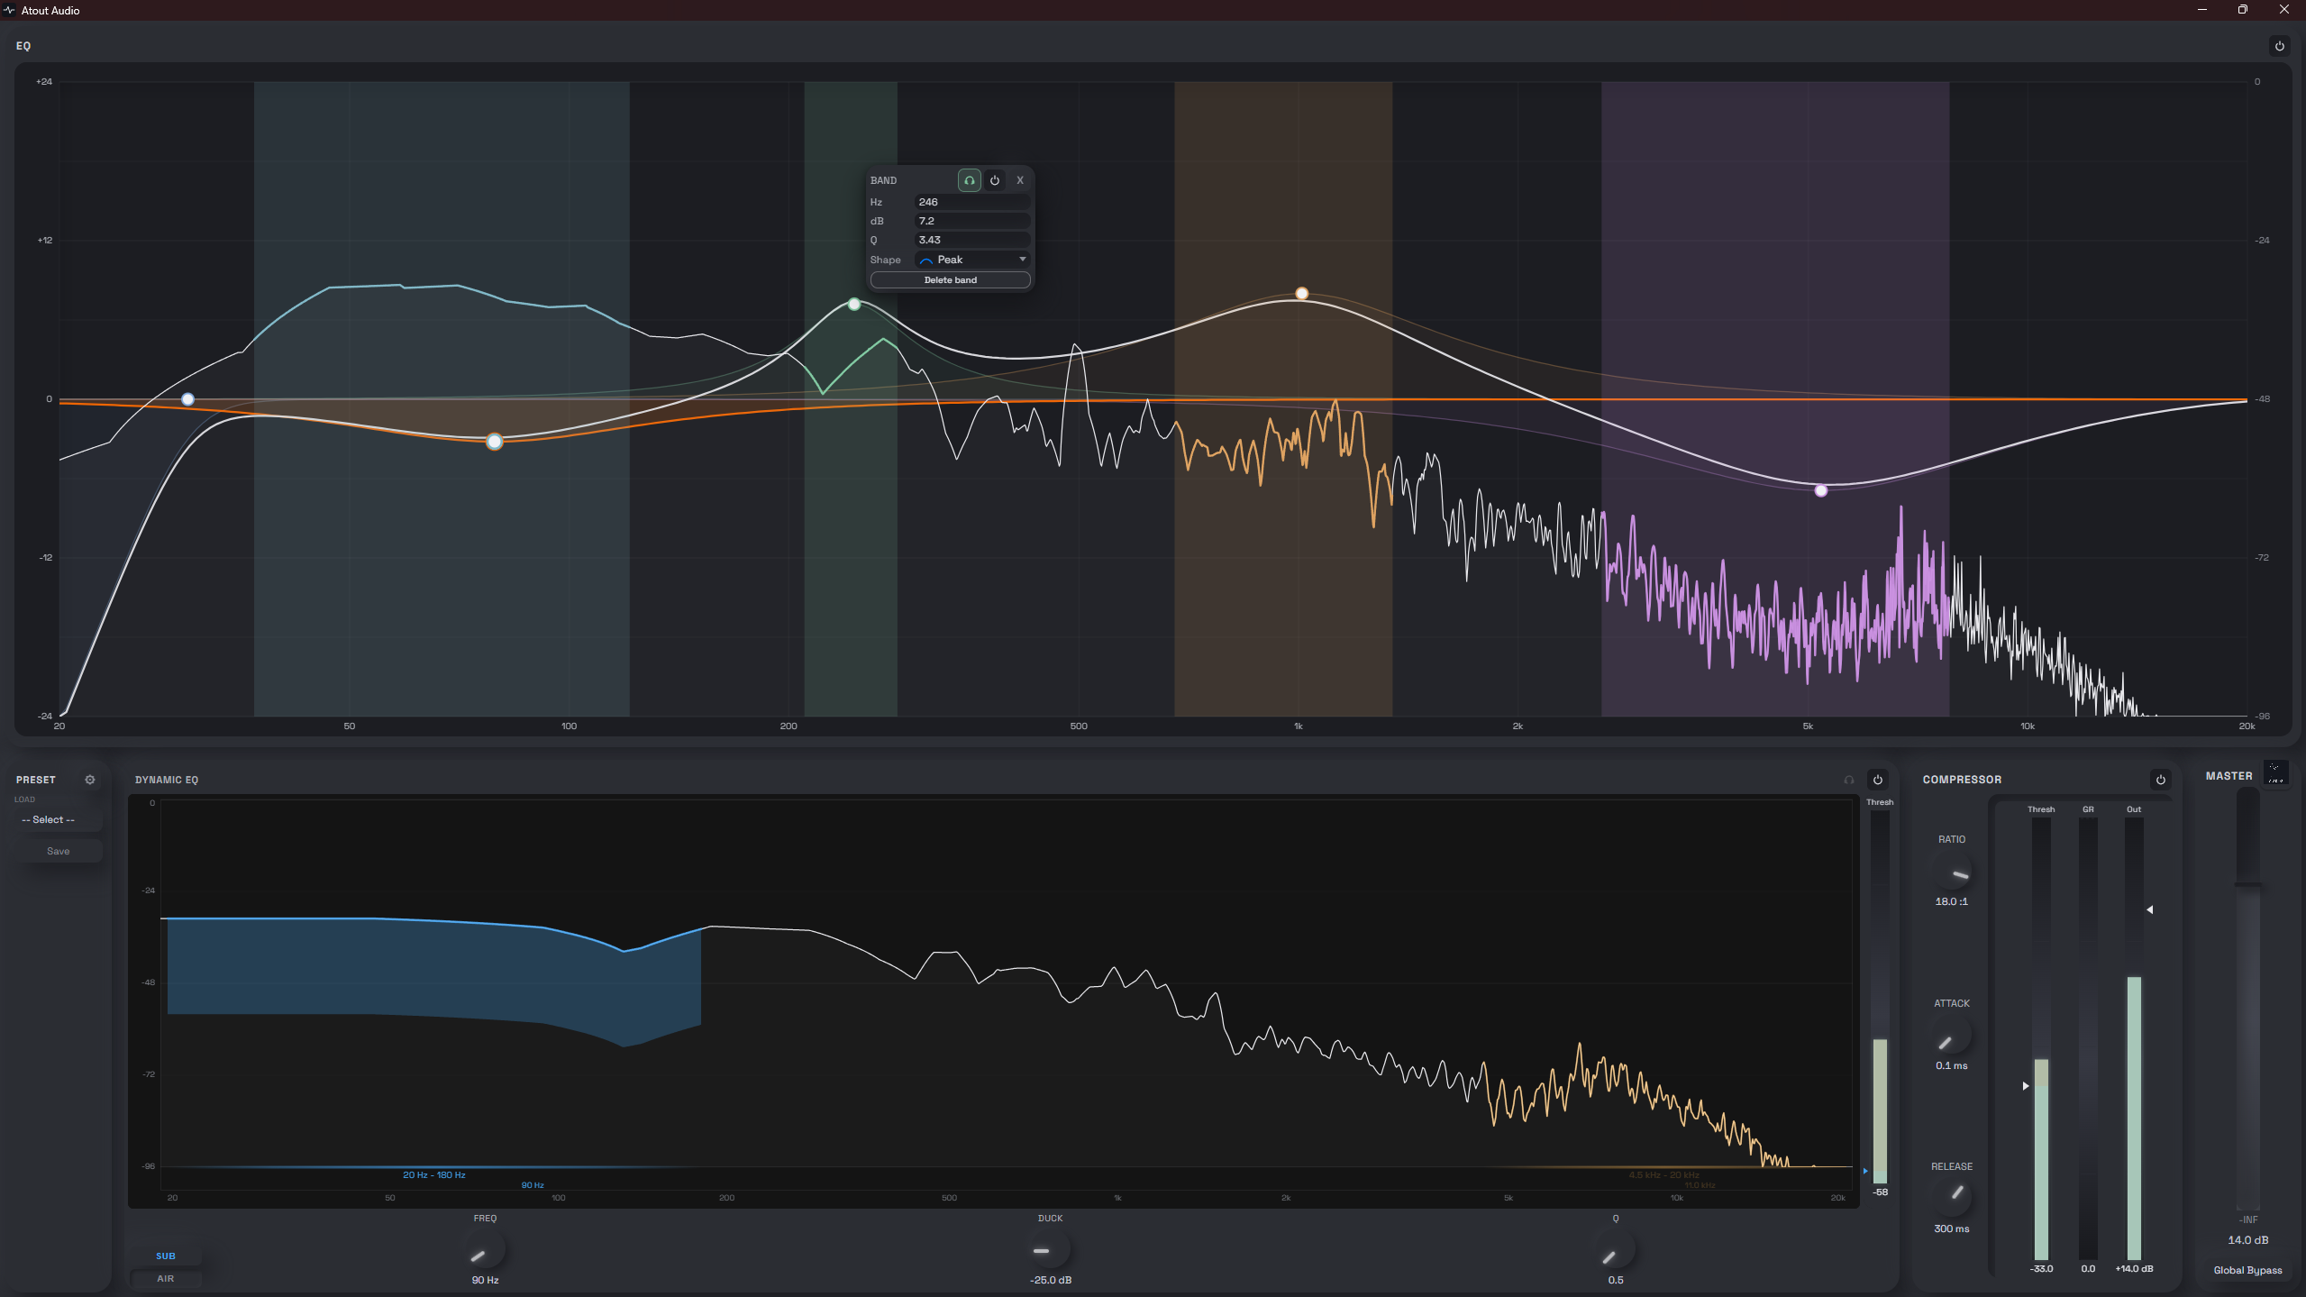2306x1297 pixels.
Task: Select the high-pass node near 30 Hz
Action: click(187, 399)
